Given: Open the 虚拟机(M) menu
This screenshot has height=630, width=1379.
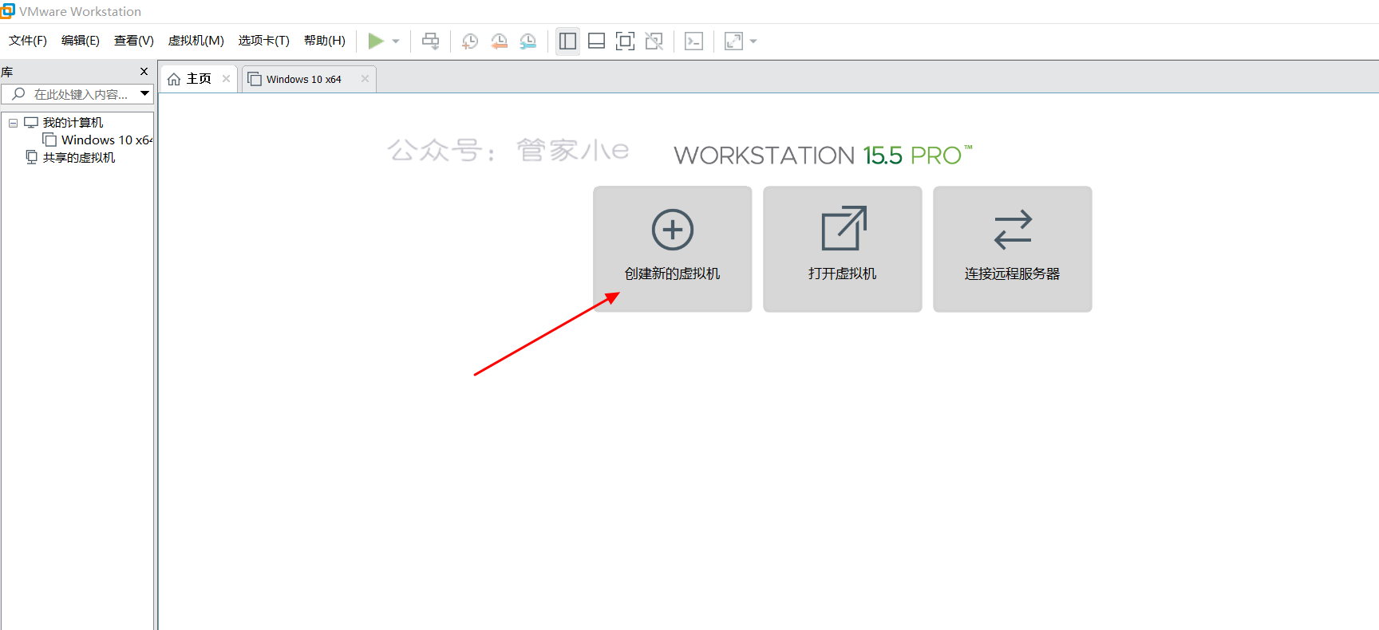Looking at the screenshot, I should coord(196,41).
